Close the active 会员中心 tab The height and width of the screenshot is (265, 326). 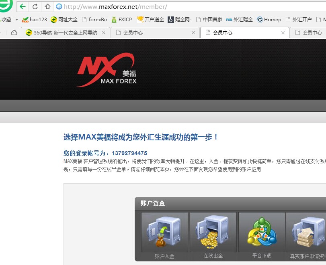pyautogui.click(x=283, y=33)
